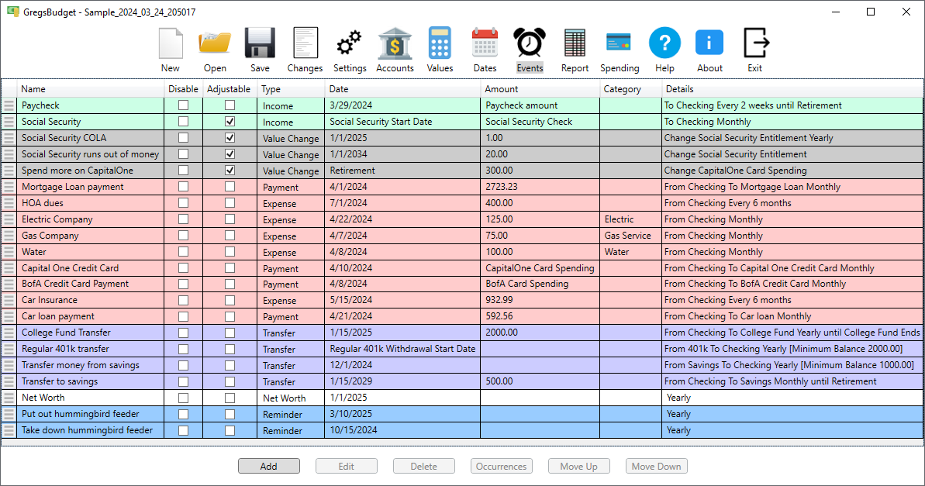Viewport: 925px width, 486px height.
Task: Click the amount '932.99' cell
Action: [540, 300]
